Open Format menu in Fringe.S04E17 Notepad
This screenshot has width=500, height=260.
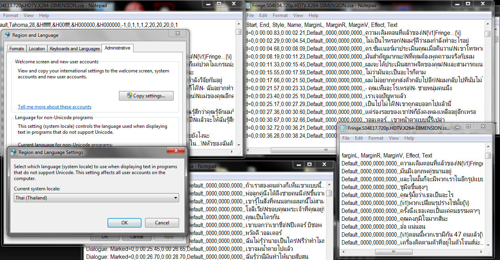click(376, 138)
